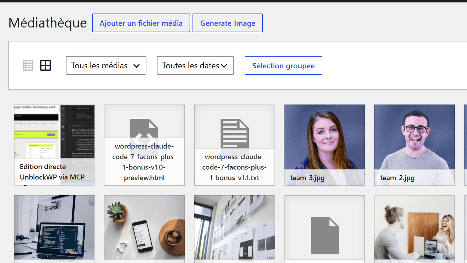Select the bonus-v1.1.txt file tile
Image resolution: width=467 pixels, height=263 pixels.
tap(235, 145)
